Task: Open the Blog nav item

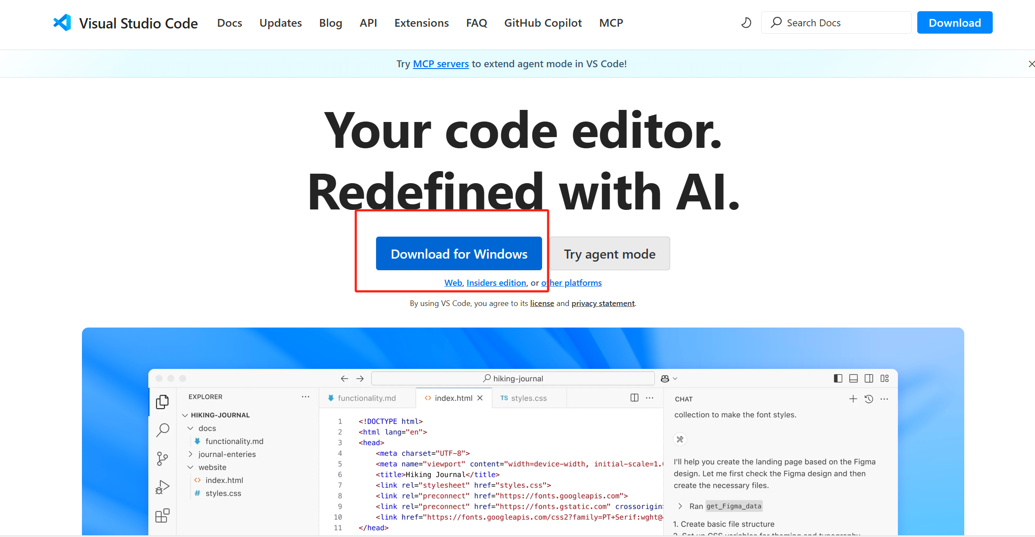Action: pos(330,23)
